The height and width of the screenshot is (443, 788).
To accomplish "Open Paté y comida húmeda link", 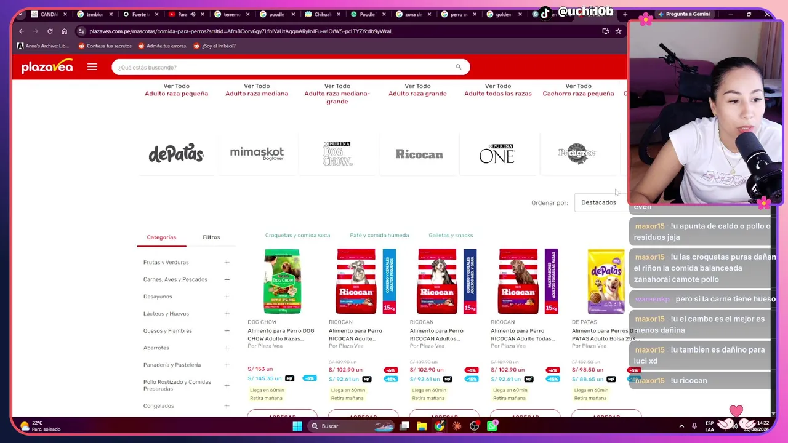I will tap(379, 235).
